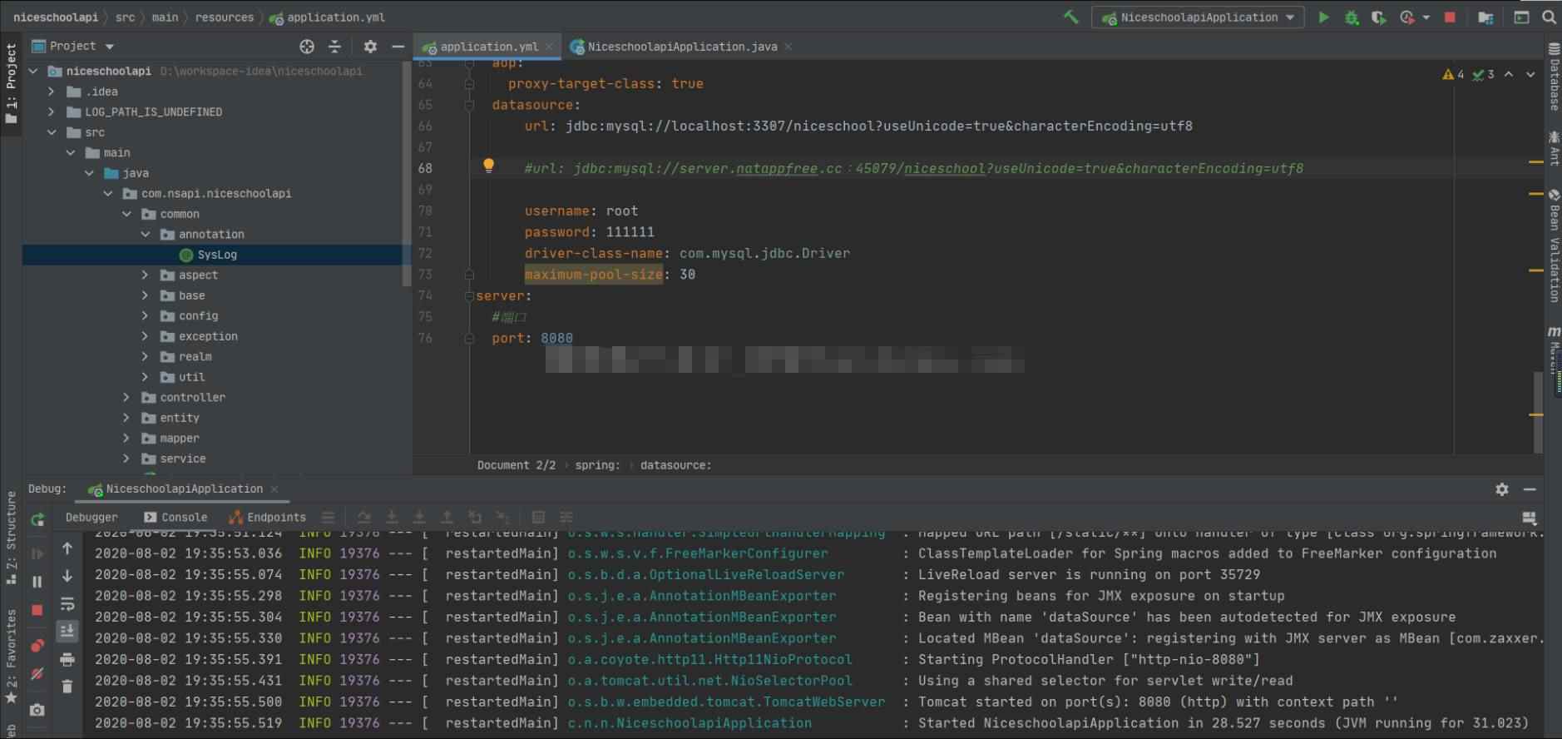Click the green typo check count

1483,74
